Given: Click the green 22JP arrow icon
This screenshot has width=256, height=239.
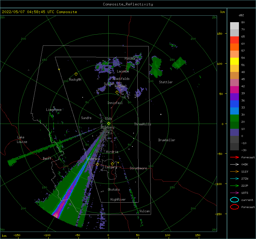Looking at the screenshot, I should [x=234, y=186].
